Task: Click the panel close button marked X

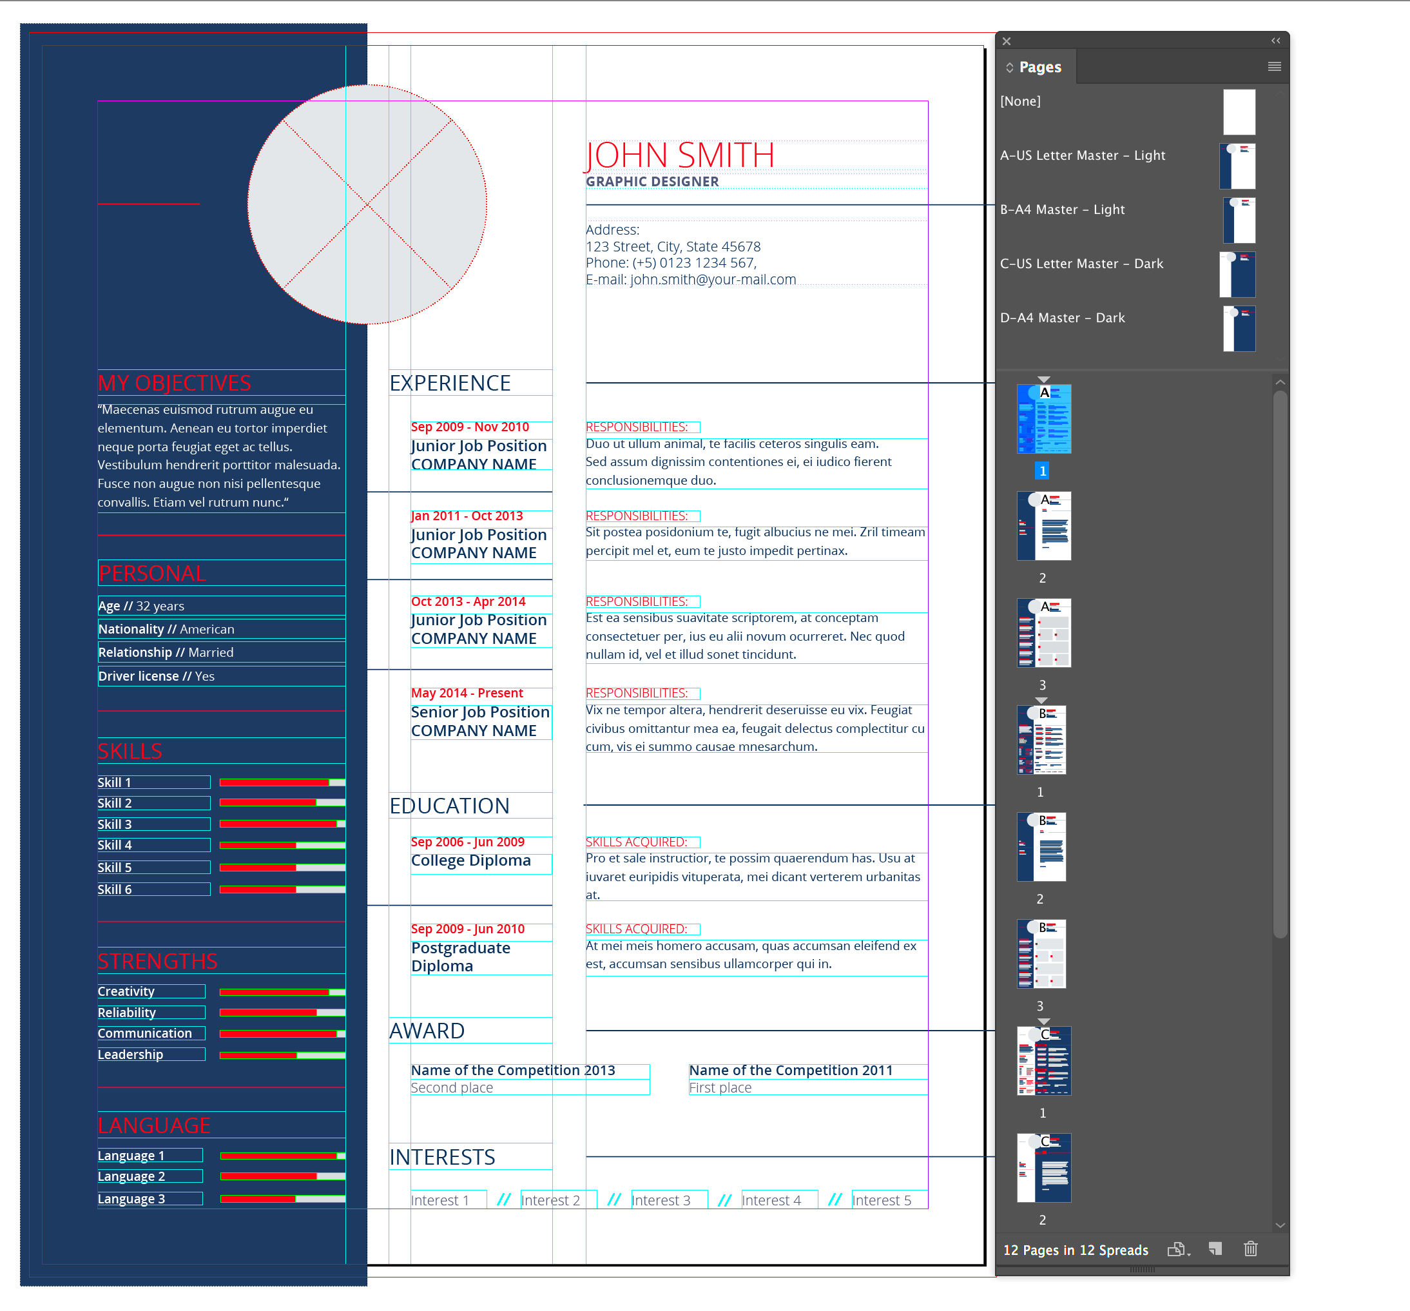Action: point(1007,41)
